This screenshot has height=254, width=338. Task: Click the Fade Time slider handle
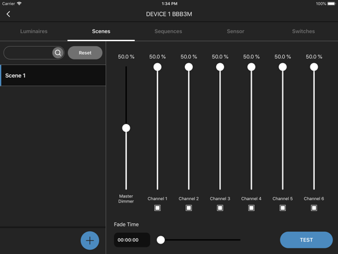click(160, 240)
